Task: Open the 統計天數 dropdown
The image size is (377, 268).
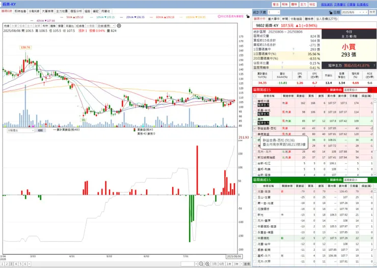Action: [x=274, y=12]
